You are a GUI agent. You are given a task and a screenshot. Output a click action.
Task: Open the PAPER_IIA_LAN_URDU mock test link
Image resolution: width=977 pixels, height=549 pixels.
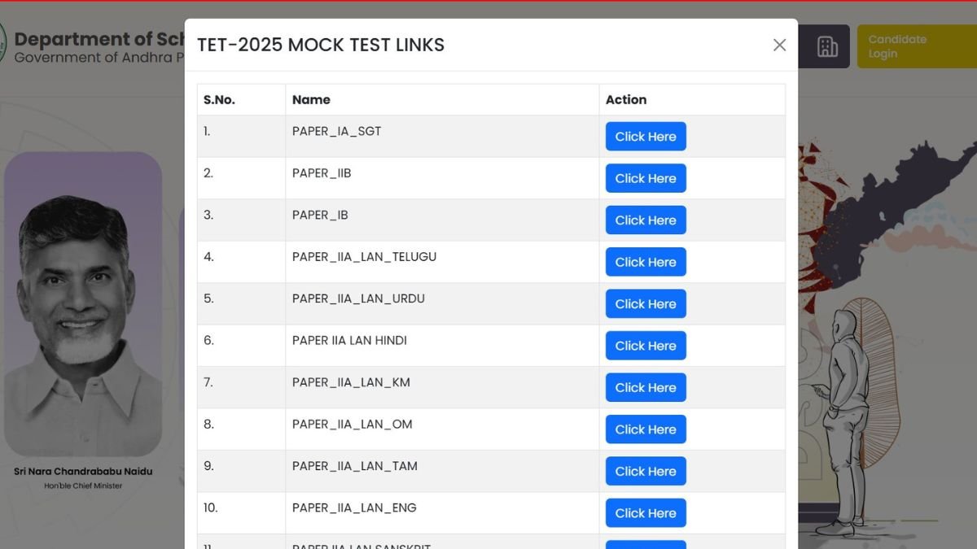tap(645, 303)
